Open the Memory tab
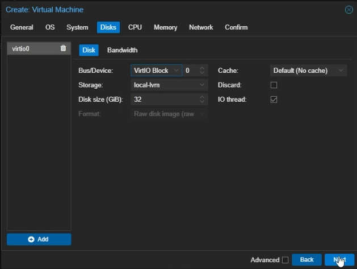 click(x=165, y=27)
